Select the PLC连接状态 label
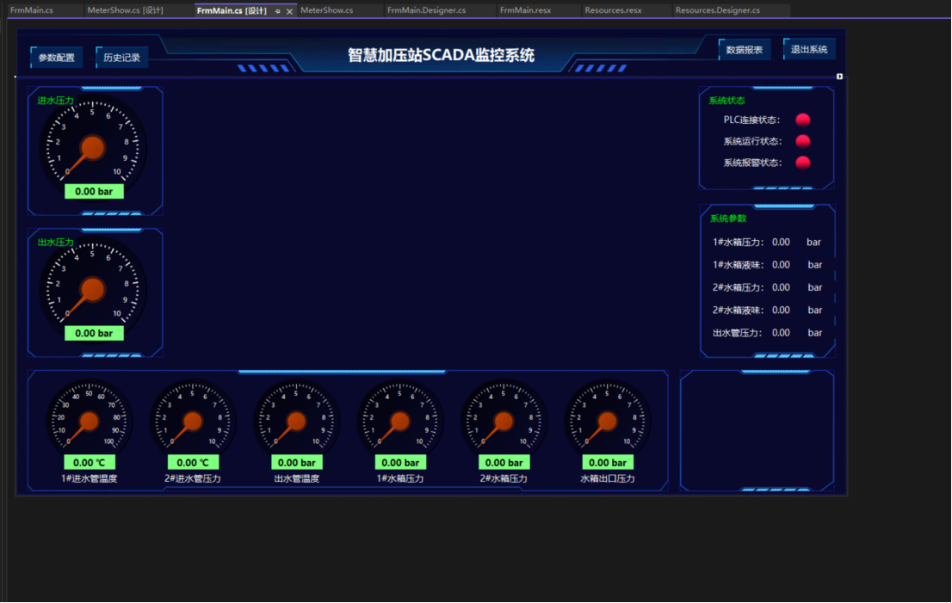Image resolution: width=952 pixels, height=603 pixels. coord(751,120)
